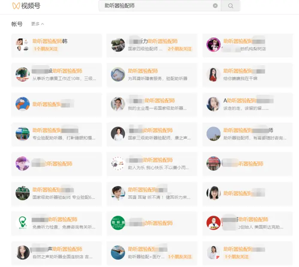Click the 2个朋友关注 tag
The width and height of the screenshot is (299, 267).
pyautogui.click(x=180, y=49)
